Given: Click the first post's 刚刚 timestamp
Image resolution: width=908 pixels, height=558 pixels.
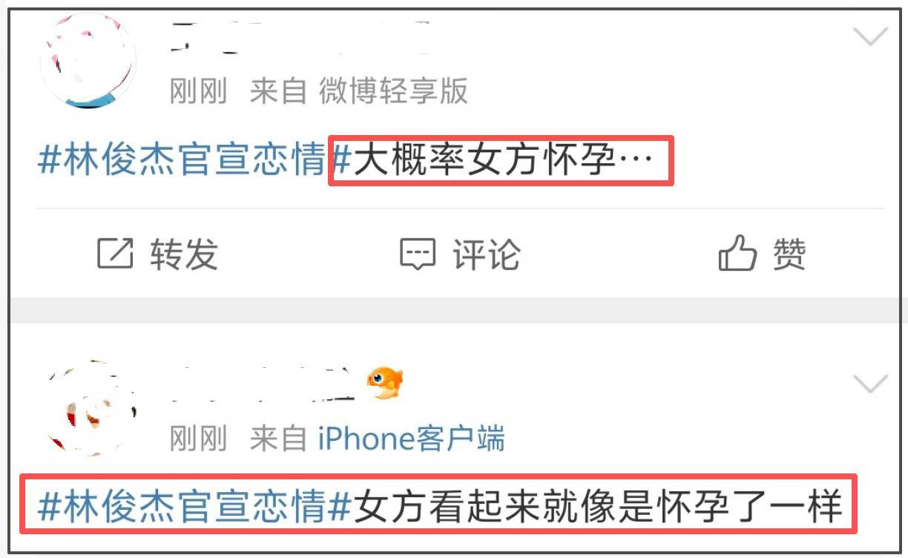Looking at the screenshot, I should pyautogui.click(x=198, y=92).
